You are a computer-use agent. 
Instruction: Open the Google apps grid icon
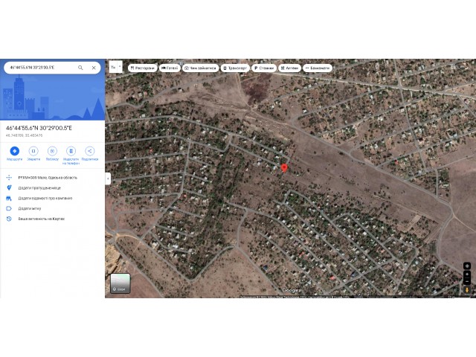tap(453, 66)
